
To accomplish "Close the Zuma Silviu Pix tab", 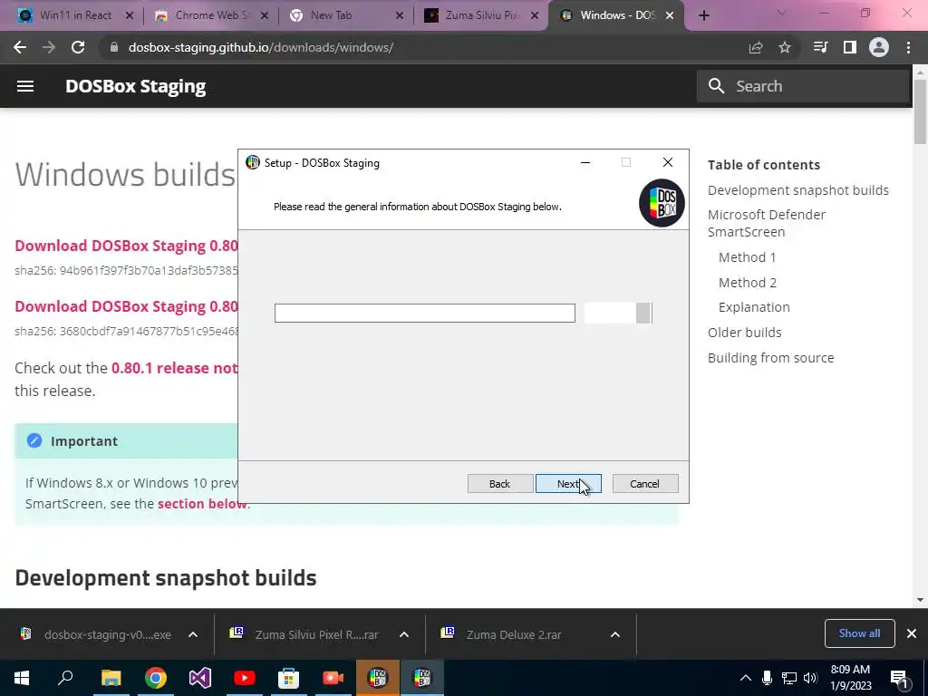I will click(535, 15).
